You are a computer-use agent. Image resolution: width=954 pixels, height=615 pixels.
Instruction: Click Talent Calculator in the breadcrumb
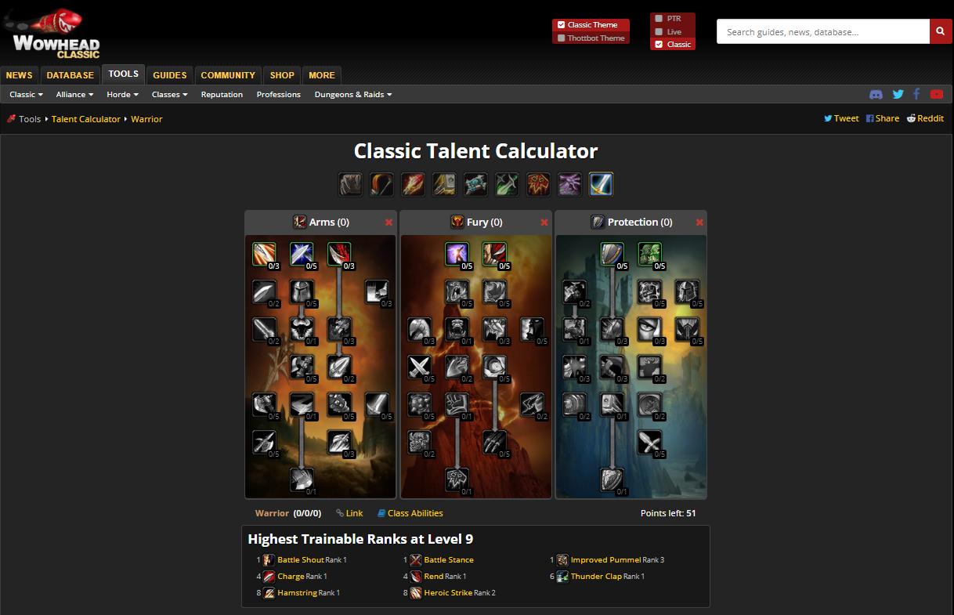click(86, 119)
